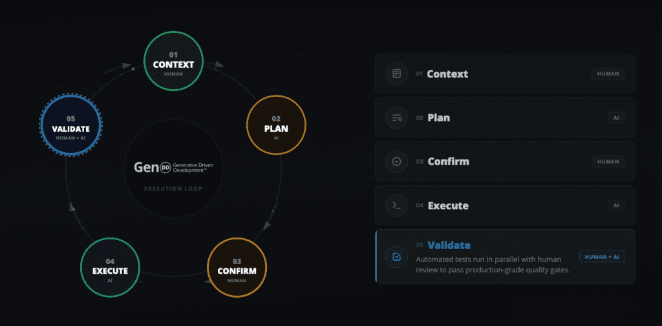Image resolution: width=662 pixels, height=326 pixels.
Task: Expand the Confirm step row
Action: [504, 161]
